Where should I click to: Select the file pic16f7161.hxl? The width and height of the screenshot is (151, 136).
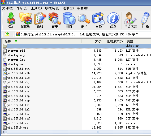click(x=19, y=109)
